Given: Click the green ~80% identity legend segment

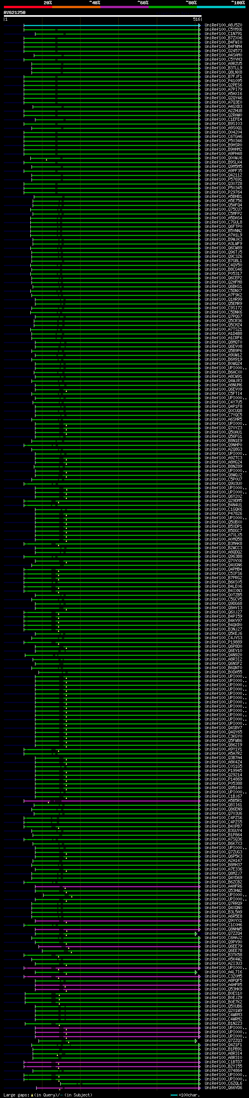Looking at the screenshot, I should coord(173,7).
